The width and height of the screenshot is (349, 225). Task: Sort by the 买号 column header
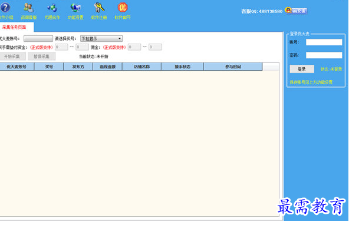coord(49,67)
